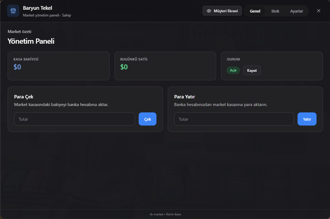Click the DURUM label
This screenshot has width=330, height=219.
pos(233,59)
